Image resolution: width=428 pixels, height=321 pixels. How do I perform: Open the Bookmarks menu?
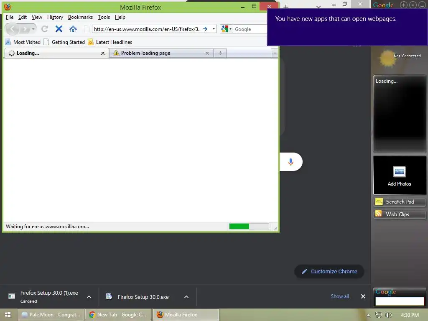80,17
